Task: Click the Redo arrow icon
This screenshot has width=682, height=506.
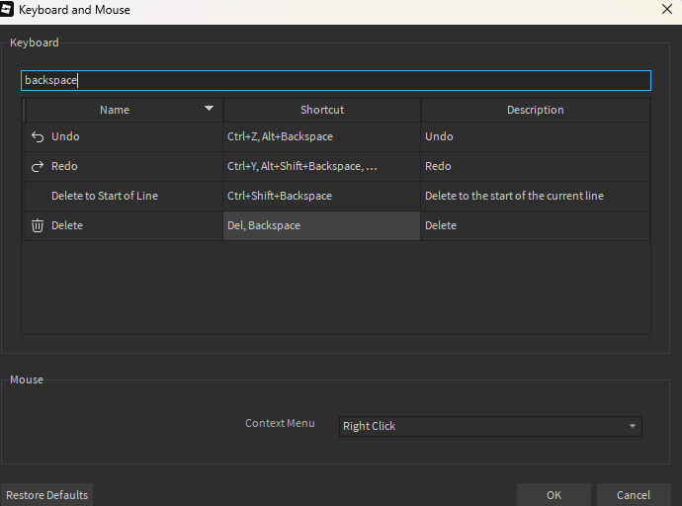Action: (38, 166)
